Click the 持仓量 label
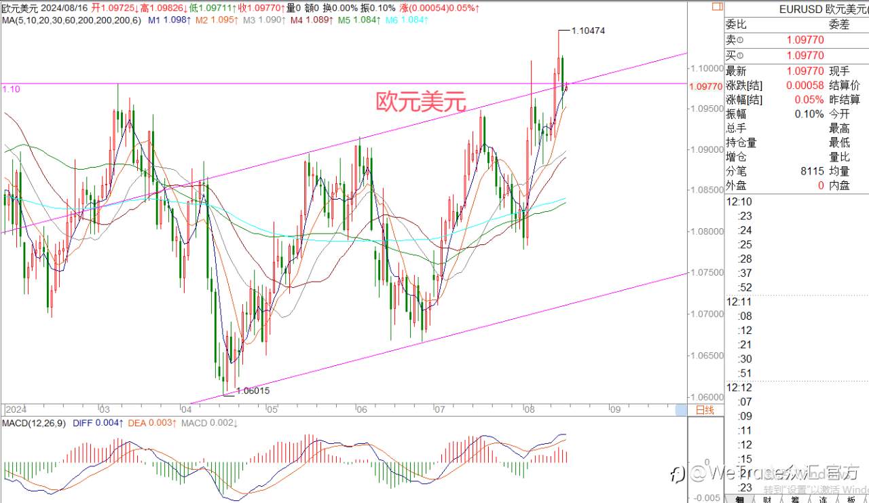This screenshot has width=869, height=503. (741, 143)
